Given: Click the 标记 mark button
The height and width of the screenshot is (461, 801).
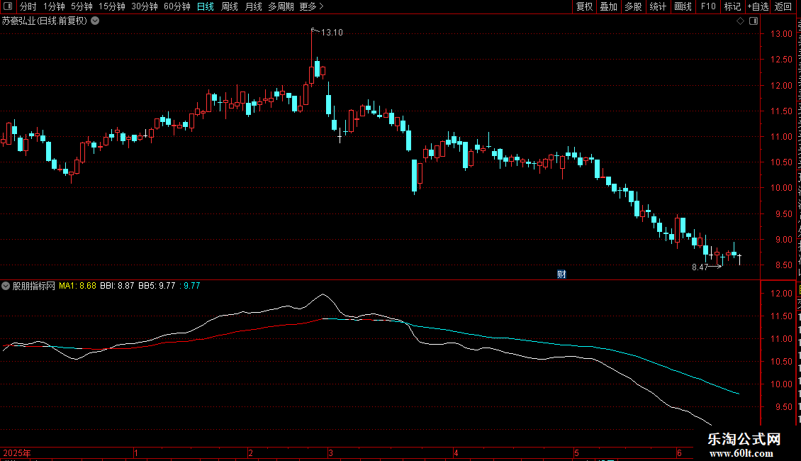Looking at the screenshot, I should 732,6.
